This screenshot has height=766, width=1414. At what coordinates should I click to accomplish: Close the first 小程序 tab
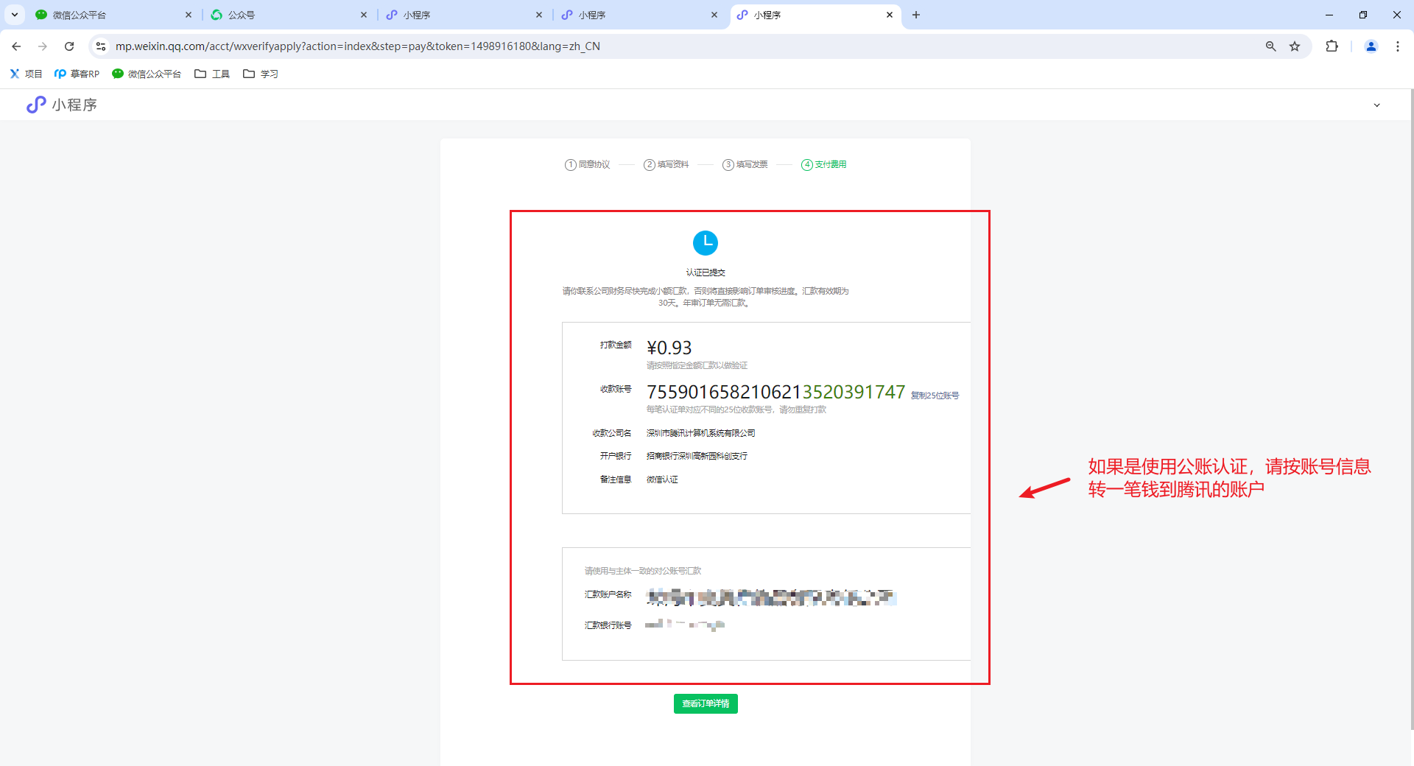pyautogui.click(x=539, y=15)
